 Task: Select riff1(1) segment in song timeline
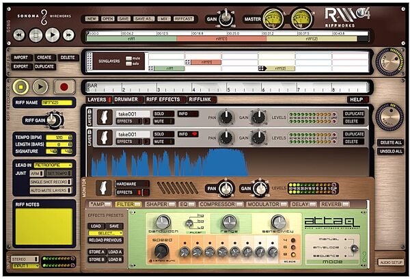pos(221,39)
